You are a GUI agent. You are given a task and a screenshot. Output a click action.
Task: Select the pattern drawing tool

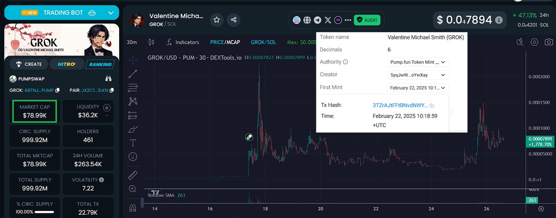coord(133,101)
